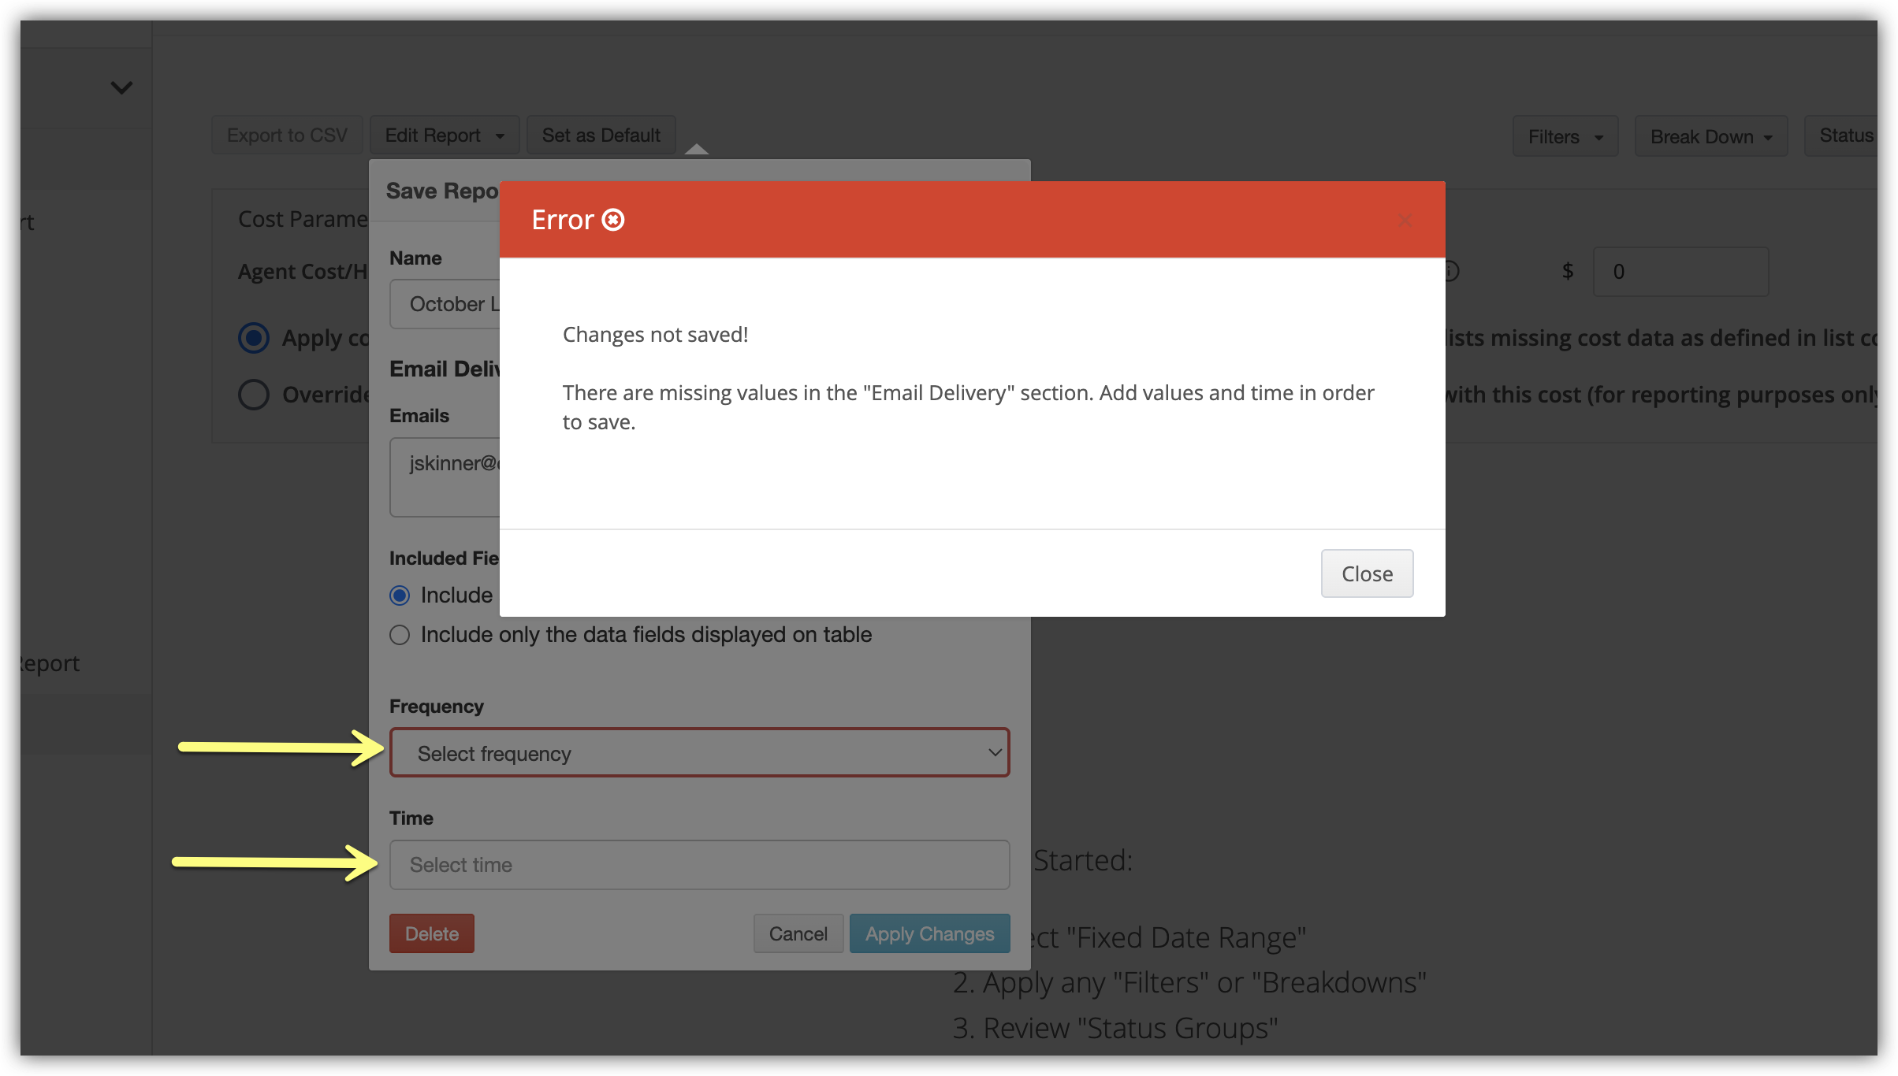Open the Select frequency dropdown
This screenshot has width=1898, height=1076.
coord(699,753)
